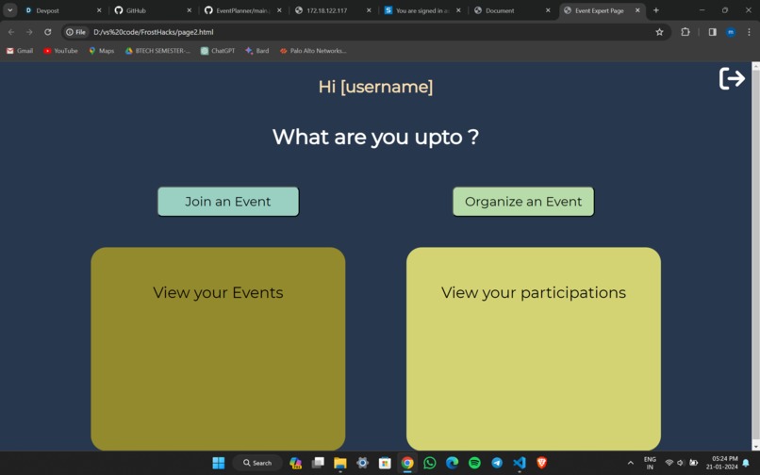Open the Chrome three-dot menu
The height and width of the screenshot is (475, 760).
(749, 32)
